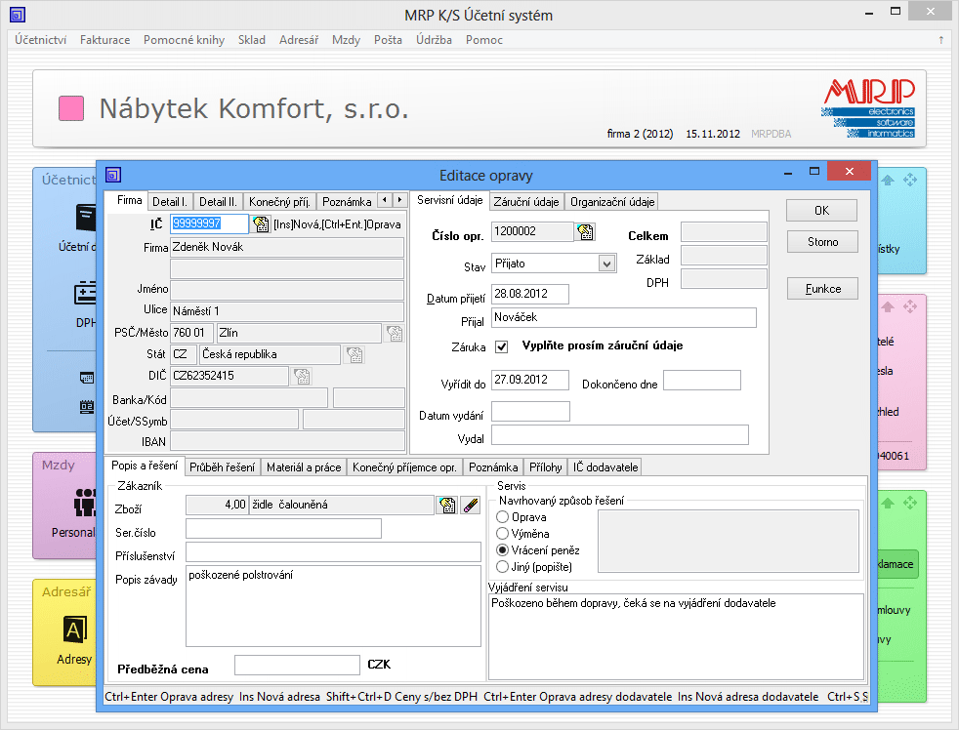Select the Oprava radio button
959x730 pixels.
(503, 517)
